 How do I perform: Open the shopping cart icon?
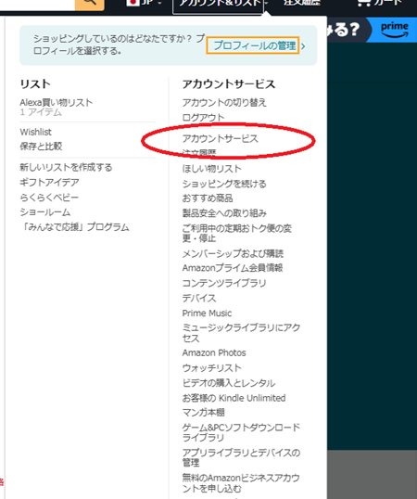pos(363,3)
